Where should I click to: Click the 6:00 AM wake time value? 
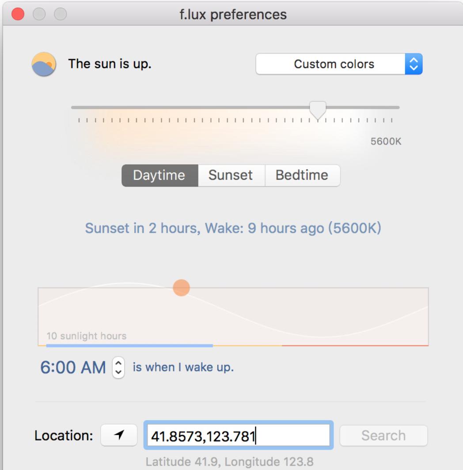73,368
